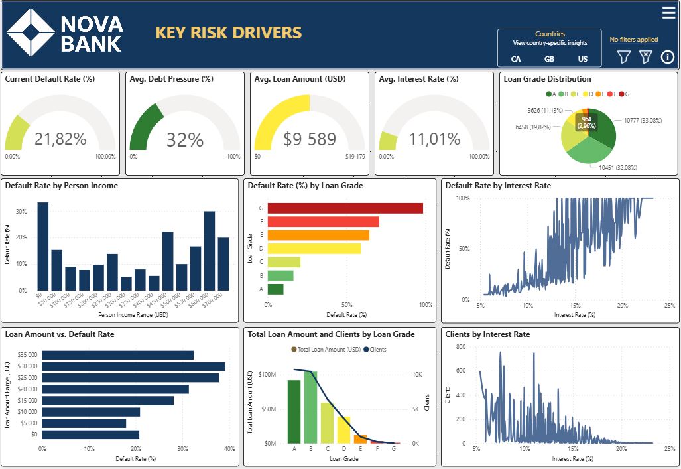Click Clients legend marker in combo chart

[x=365, y=350]
